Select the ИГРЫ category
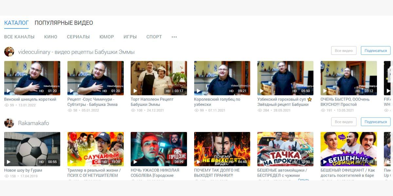Screen dimensions: 393x196 coord(130,37)
